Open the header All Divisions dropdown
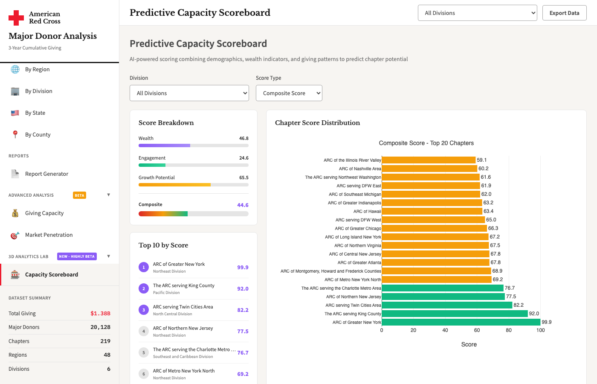 (x=478, y=13)
